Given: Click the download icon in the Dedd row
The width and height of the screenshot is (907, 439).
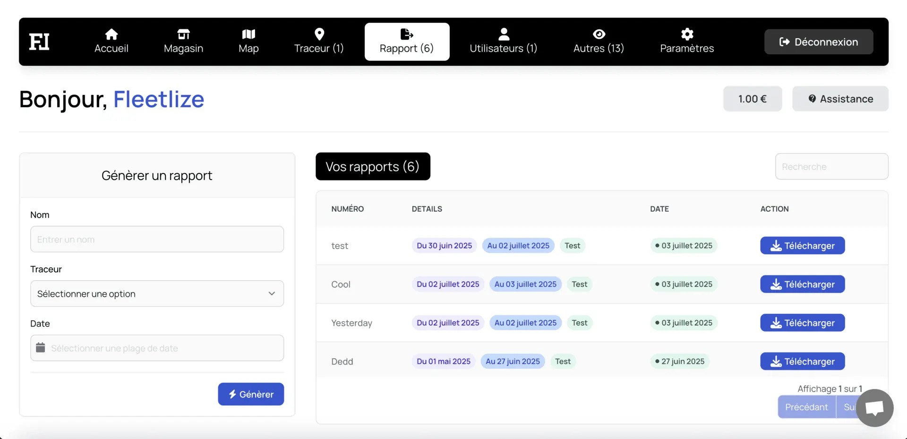Looking at the screenshot, I should pyautogui.click(x=776, y=362).
